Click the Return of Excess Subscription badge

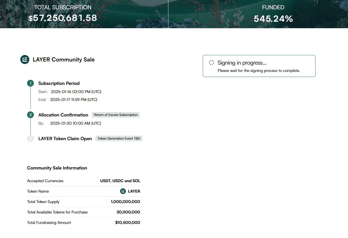tap(116, 115)
